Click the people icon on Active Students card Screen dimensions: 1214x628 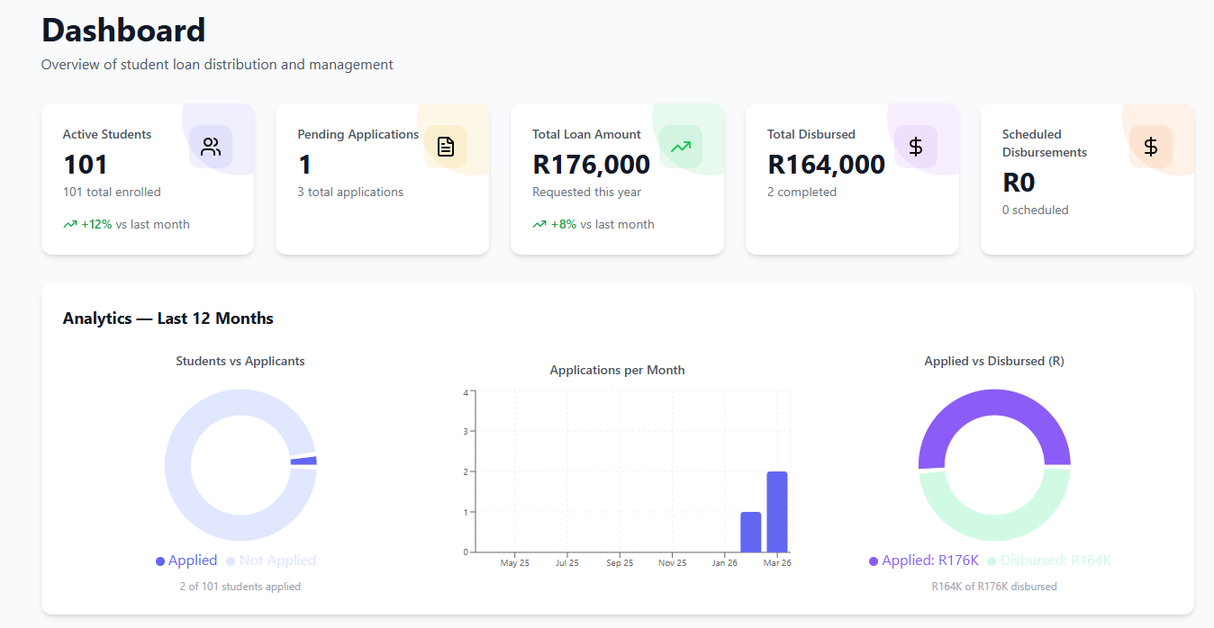click(x=211, y=147)
